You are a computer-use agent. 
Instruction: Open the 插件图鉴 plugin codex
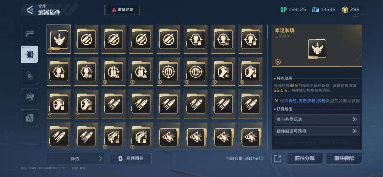pyautogui.click(x=131, y=159)
